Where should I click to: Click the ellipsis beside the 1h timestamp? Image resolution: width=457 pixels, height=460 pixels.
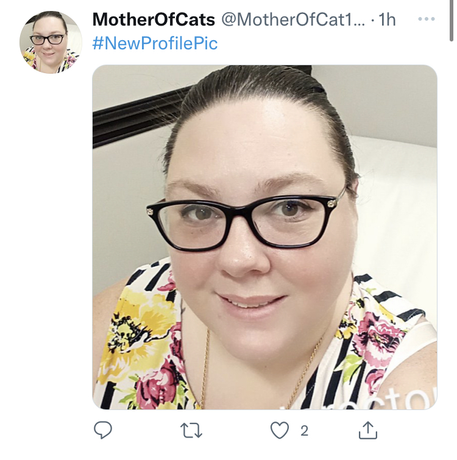426,19
